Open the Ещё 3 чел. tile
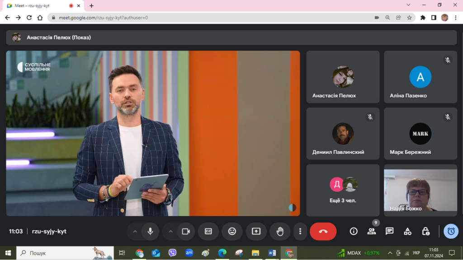463x260 pixels. pos(343,190)
